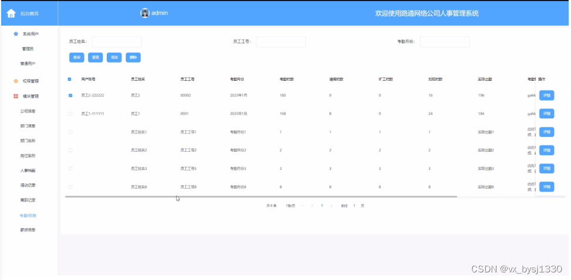Viewport: 571px width, 280px height.
Task: Focus the 员工工号 search input
Action: (x=281, y=42)
